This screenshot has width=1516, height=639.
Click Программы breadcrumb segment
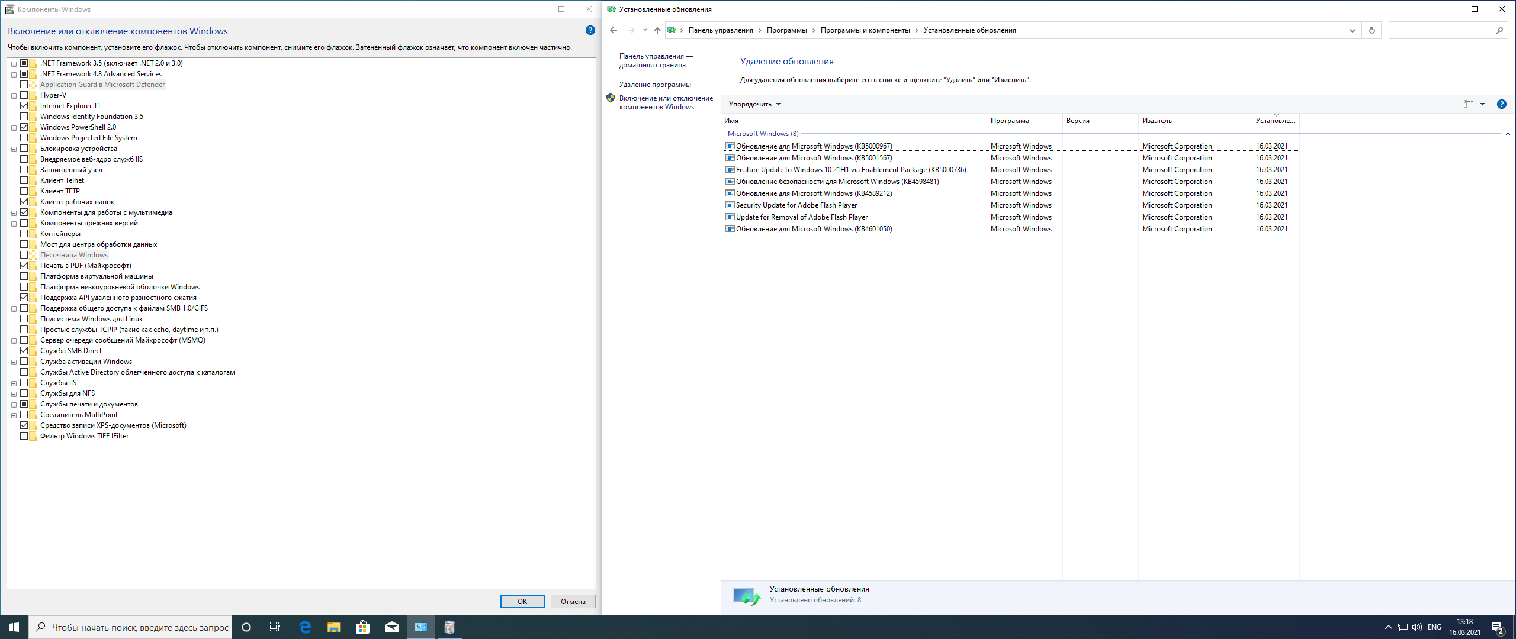coord(786,30)
